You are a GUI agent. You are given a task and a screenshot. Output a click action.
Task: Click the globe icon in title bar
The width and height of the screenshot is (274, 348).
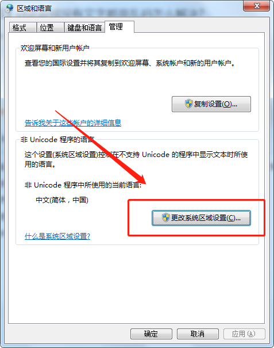click(x=10, y=8)
